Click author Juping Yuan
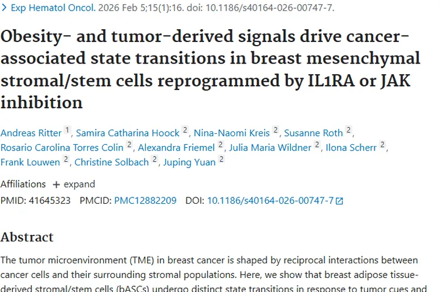This screenshot has width=439, height=292. [x=190, y=162]
